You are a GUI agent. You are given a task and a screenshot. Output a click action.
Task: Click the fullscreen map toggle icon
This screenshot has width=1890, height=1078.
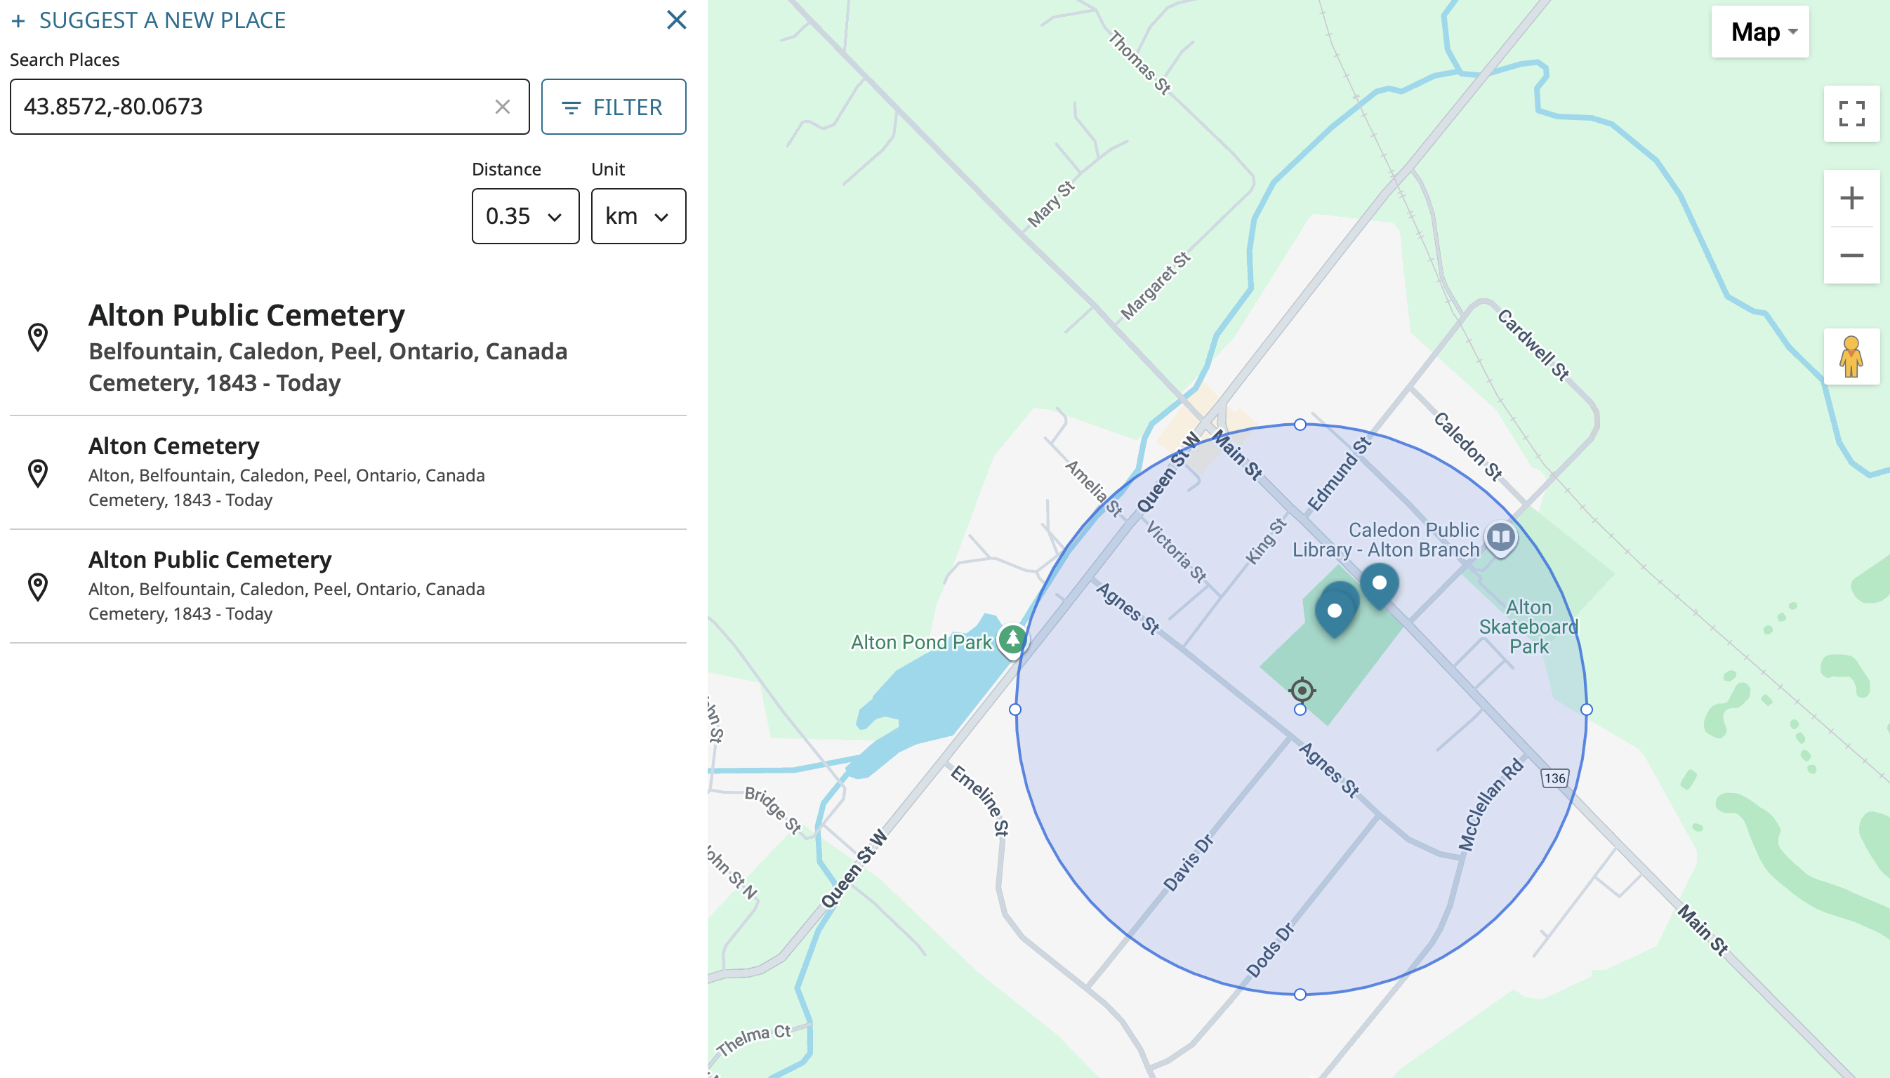1851,114
